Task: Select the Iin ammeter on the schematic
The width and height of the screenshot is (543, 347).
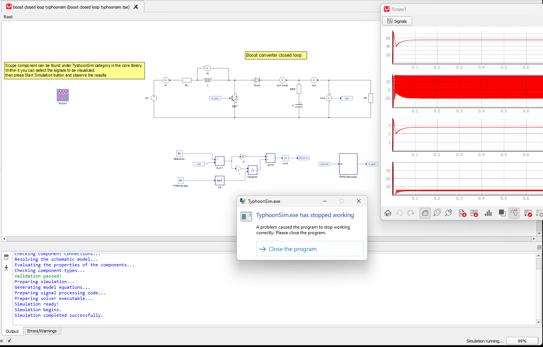Action: [166, 80]
